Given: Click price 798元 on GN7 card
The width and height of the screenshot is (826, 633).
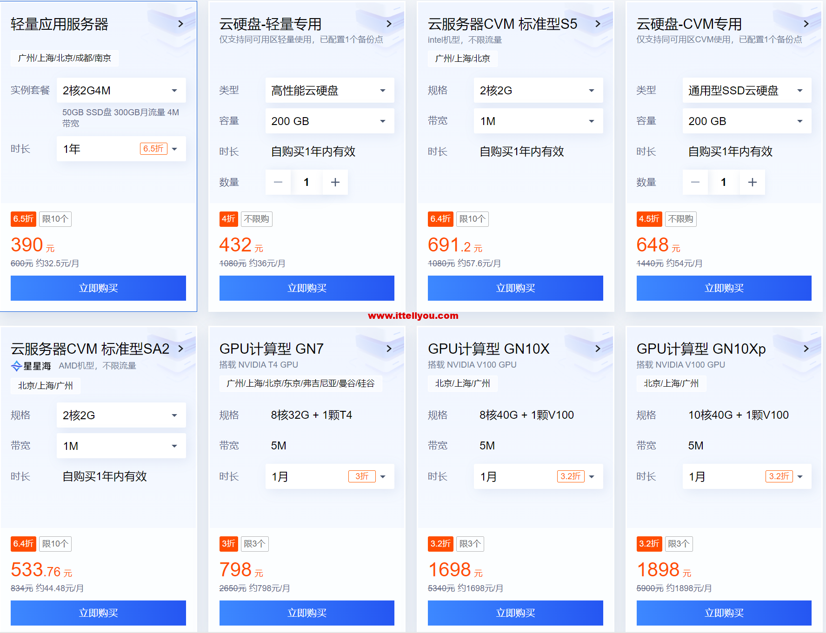Looking at the screenshot, I should (241, 570).
